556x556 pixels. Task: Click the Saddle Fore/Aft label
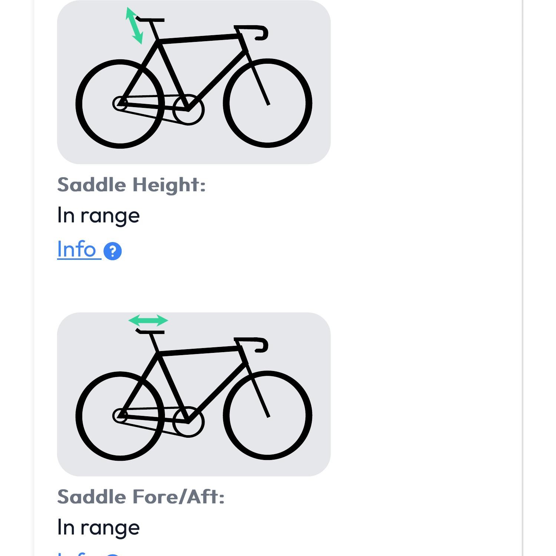141,497
